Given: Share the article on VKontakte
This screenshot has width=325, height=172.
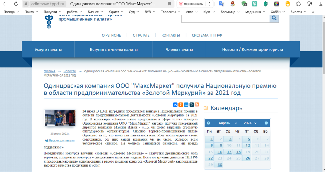Looking at the screenshot, I should point(175,104).
